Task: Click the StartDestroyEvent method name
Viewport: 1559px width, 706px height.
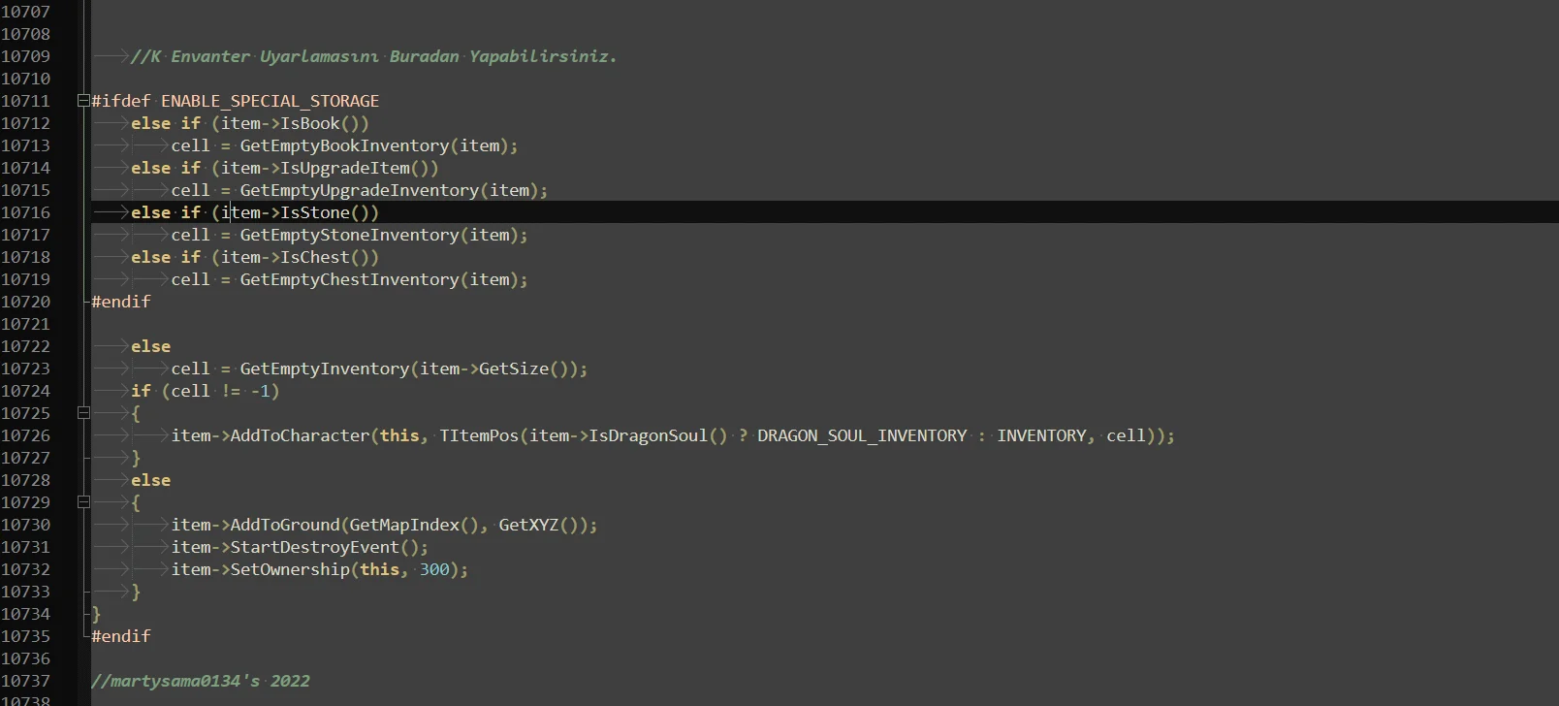Action: coord(314,547)
